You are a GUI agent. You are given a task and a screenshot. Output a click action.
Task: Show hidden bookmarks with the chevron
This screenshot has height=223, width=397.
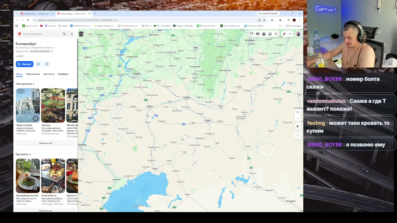point(280,26)
